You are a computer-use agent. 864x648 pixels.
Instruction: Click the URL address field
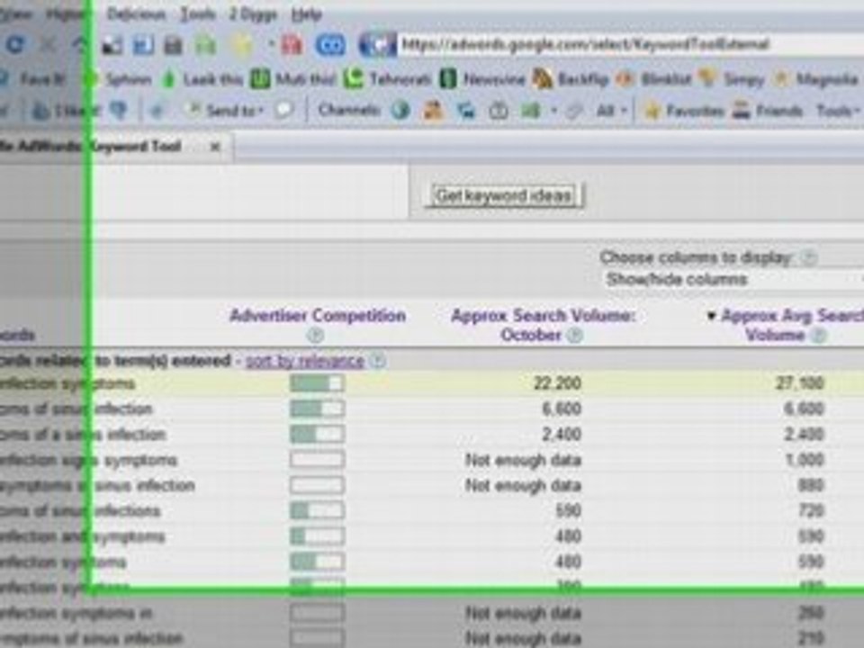[x=631, y=45]
